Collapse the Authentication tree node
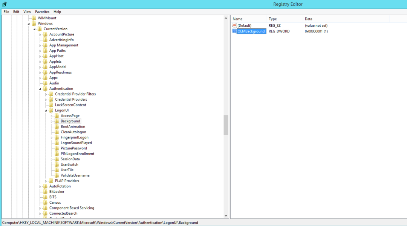 point(40,89)
